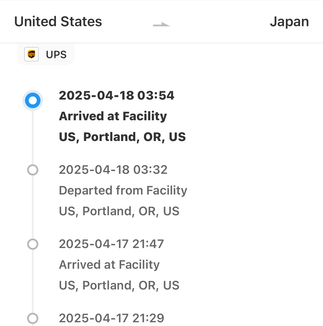Click the Departed from Facility status text
The image size is (323, 326).
pyautogui.click(x=123, y=191)
